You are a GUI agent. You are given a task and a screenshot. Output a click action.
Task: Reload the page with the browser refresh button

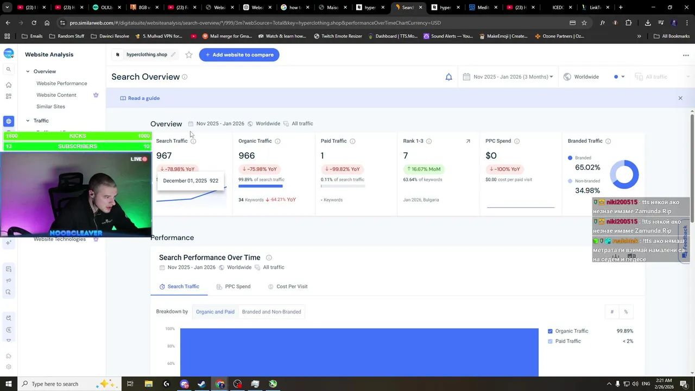tap(34, 23)
